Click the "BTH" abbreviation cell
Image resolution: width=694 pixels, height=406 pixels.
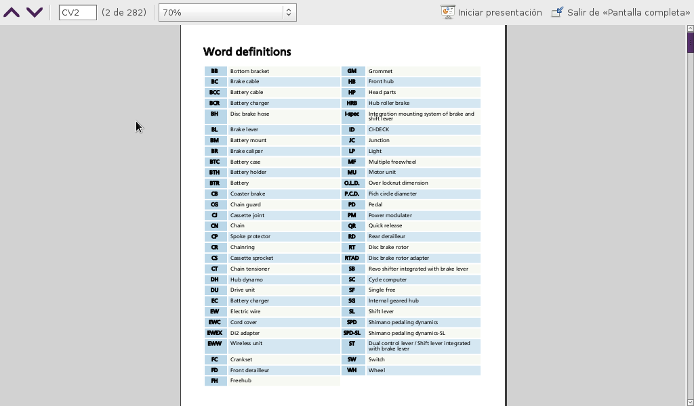click(x=215, y=173)
